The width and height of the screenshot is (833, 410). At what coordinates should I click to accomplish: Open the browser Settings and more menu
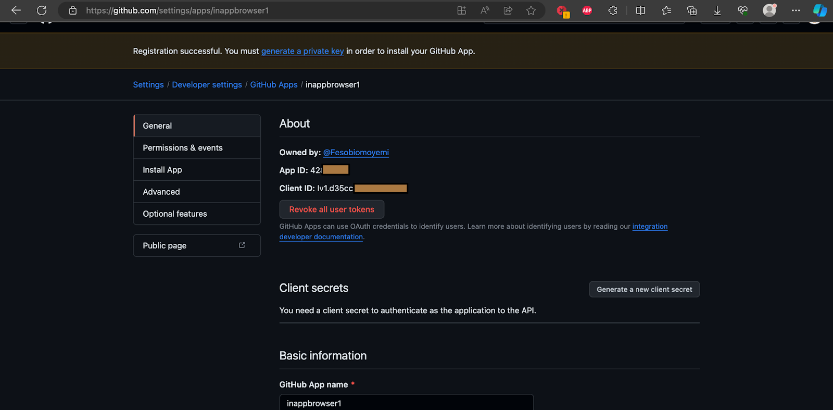coord(796,10)
